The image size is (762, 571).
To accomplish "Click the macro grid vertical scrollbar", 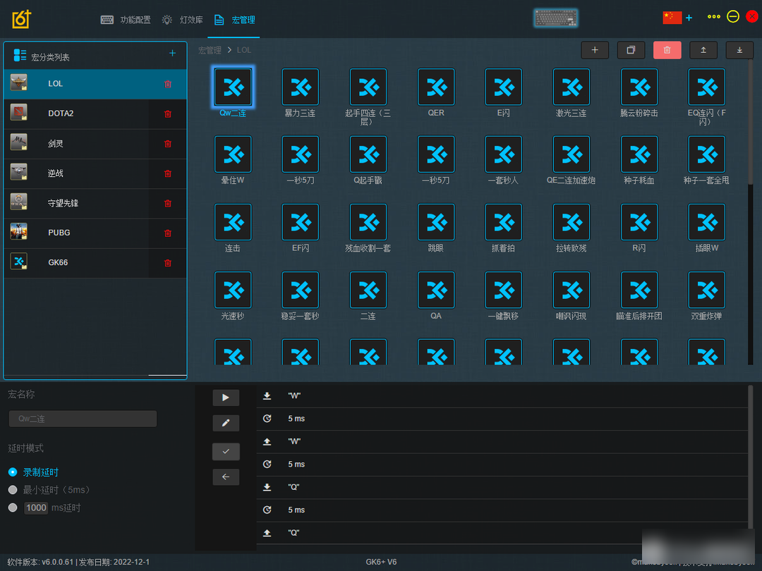I will click(x=750, y=121).
